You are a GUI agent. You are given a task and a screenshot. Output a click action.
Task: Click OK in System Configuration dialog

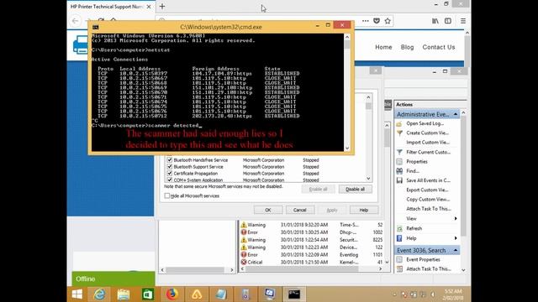click(268, 210)
